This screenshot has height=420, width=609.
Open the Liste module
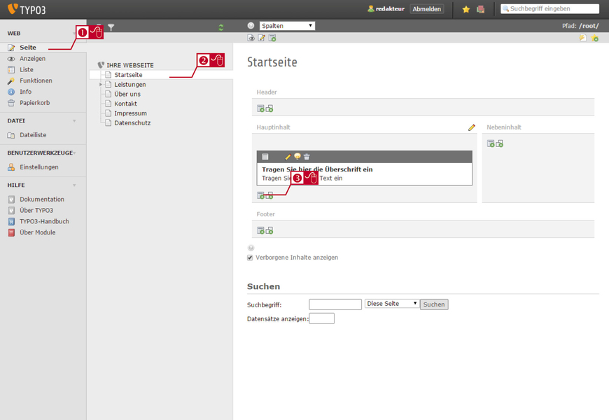pyautogui.click(x=27, y=69)
